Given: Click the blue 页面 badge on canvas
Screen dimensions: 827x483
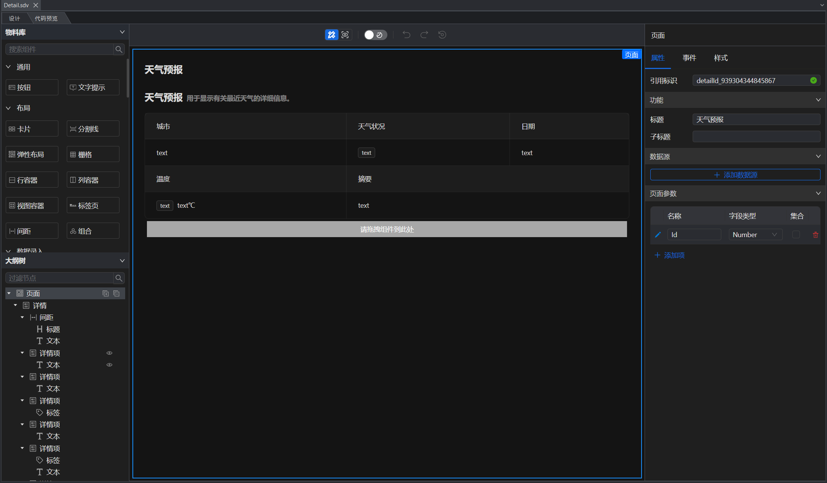Looking at the screenshot, I should click(x=631, y=55).
